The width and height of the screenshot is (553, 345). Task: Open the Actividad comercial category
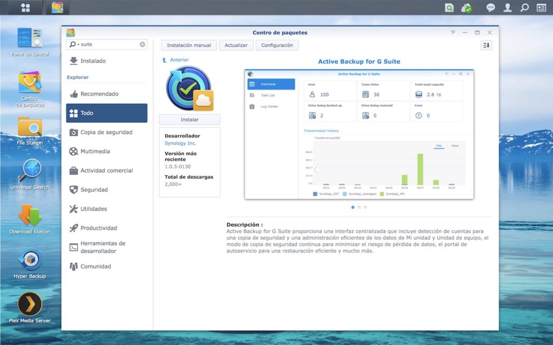click(x=106, y=171)
